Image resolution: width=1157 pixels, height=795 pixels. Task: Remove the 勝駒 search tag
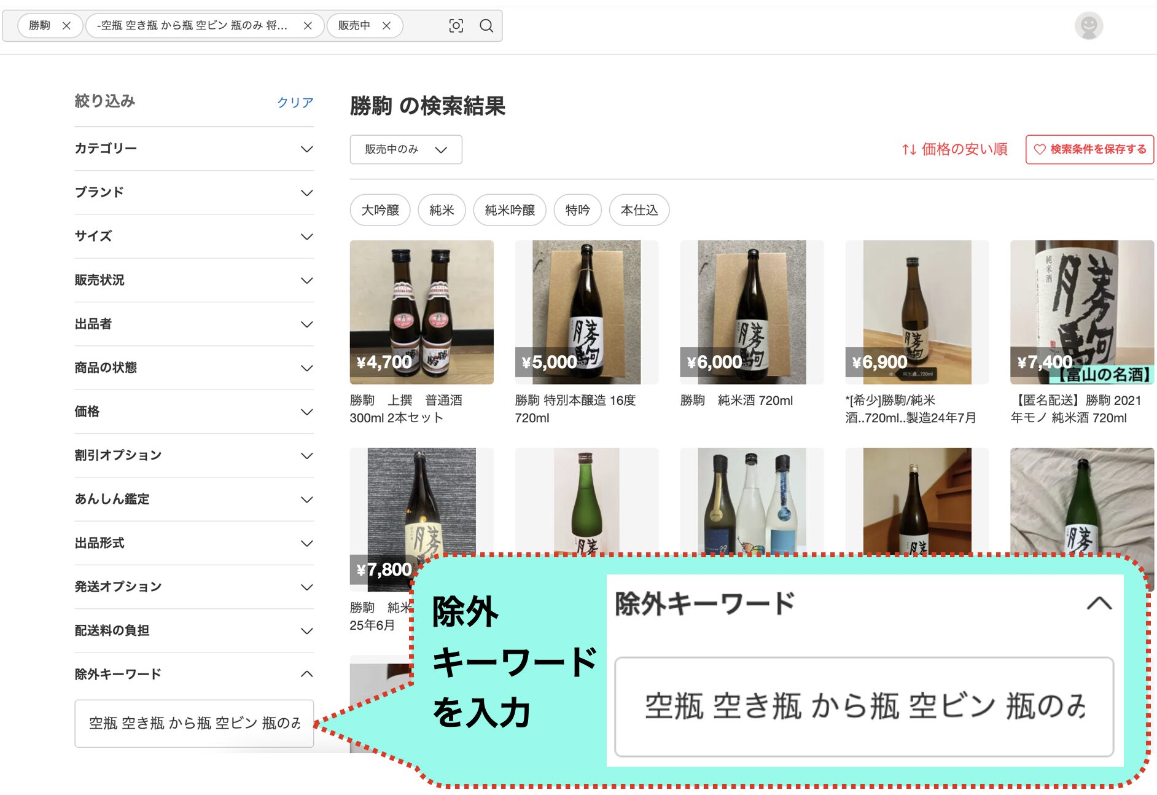click(x=66, y=26)
